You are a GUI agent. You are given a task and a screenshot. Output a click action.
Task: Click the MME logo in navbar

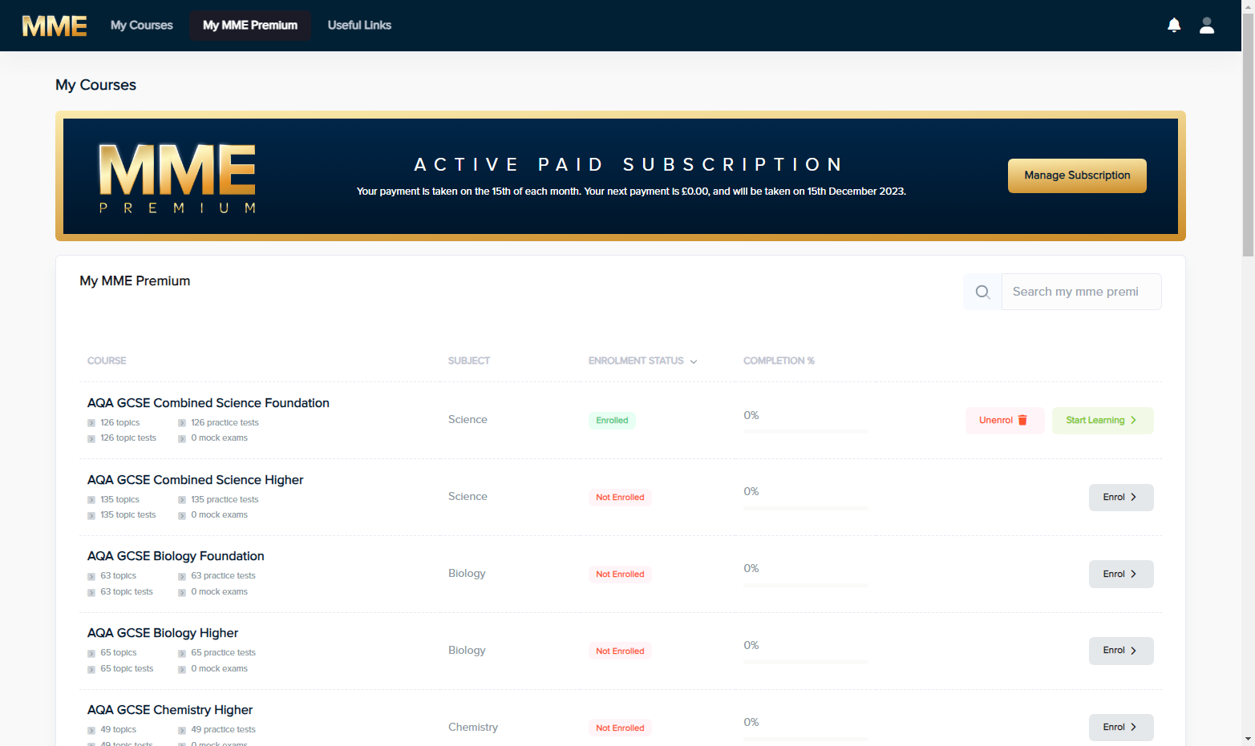(55, 26)
